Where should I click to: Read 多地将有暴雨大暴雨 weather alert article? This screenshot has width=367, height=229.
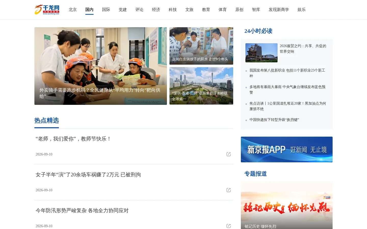[287, 90]
